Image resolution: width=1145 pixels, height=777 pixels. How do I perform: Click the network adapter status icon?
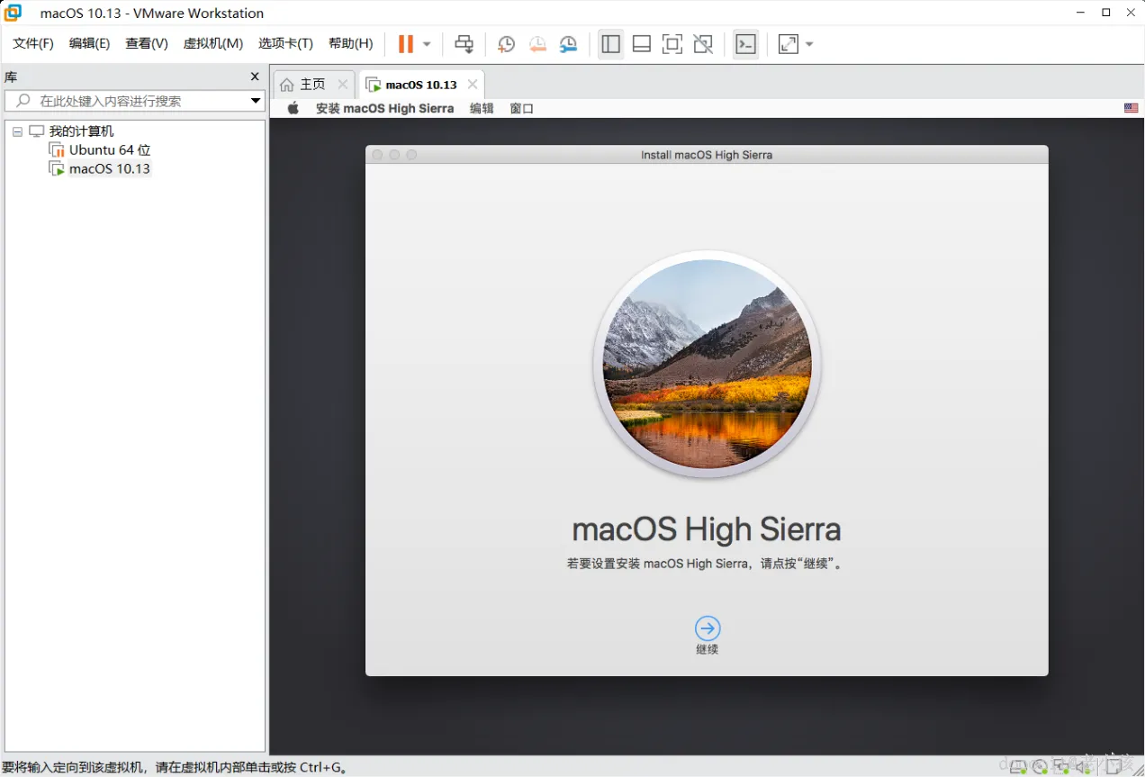click(1061, 767)
